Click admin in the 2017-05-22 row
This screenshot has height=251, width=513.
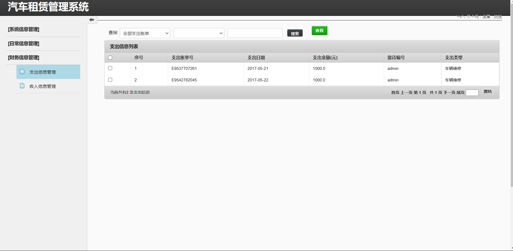pos(393,80)
